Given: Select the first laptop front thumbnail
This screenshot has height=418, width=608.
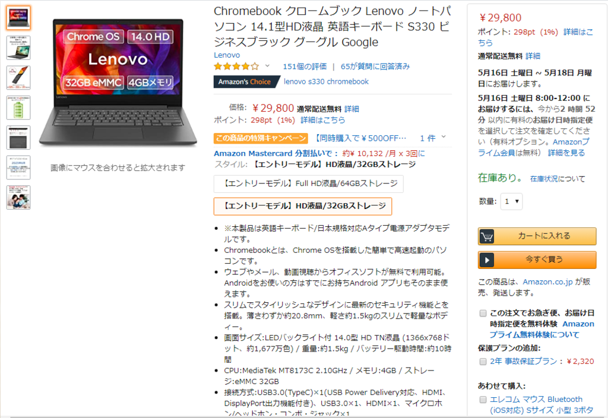Looking at the screenshot, I should tap(18, 18).
